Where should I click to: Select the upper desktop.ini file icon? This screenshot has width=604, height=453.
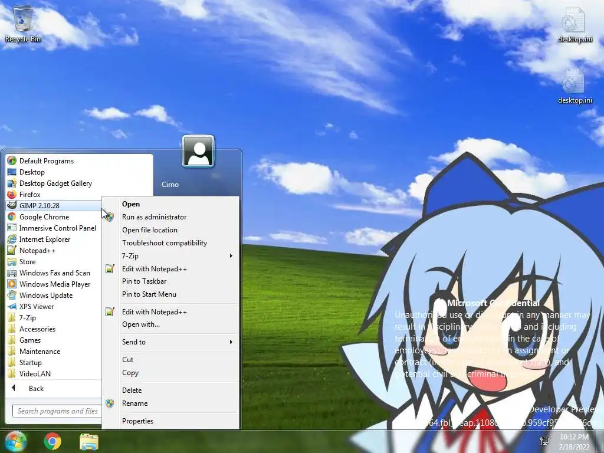[x=575, y=24]
